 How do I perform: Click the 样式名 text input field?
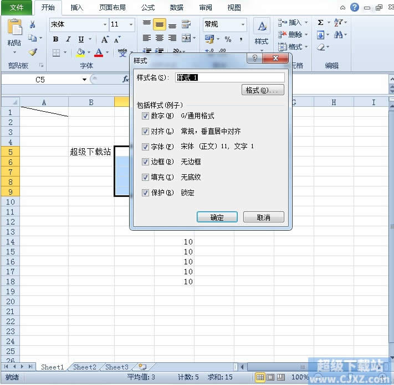[x=229, y=77]
